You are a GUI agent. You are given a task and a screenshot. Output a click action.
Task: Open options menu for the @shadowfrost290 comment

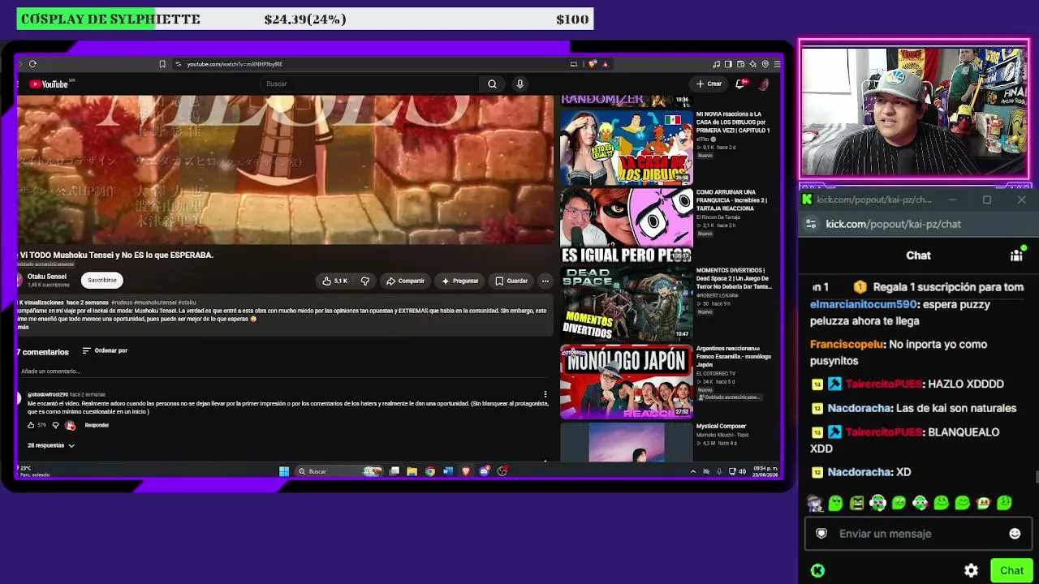point(545,394)
